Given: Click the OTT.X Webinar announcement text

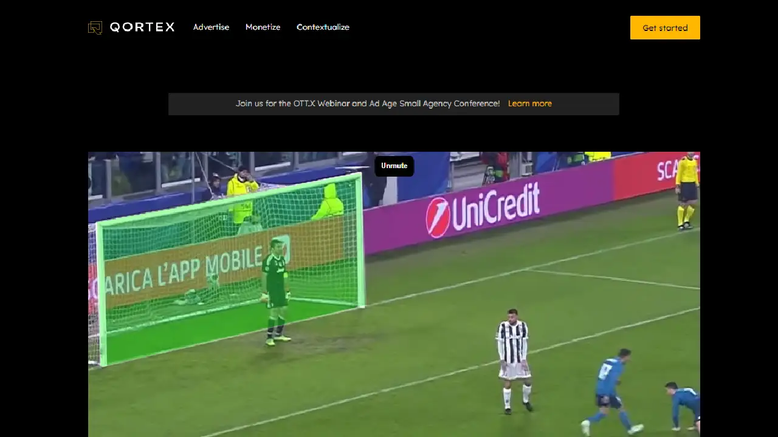Looking at the screenshot, I should tap(367, 104).
